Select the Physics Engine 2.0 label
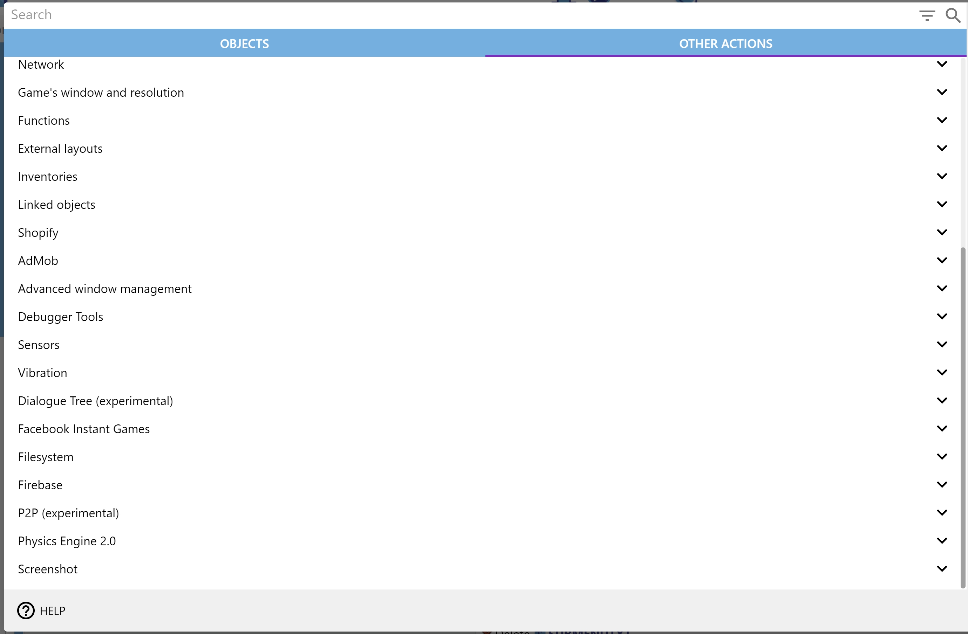 coord(67,541)
